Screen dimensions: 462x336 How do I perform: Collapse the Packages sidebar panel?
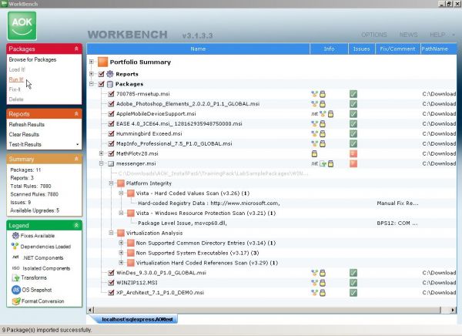76,49
